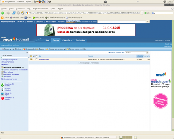This screenshot has width=174, height=139.
Task: Click Marcar como no leído envelope icon
Action: 68,49
